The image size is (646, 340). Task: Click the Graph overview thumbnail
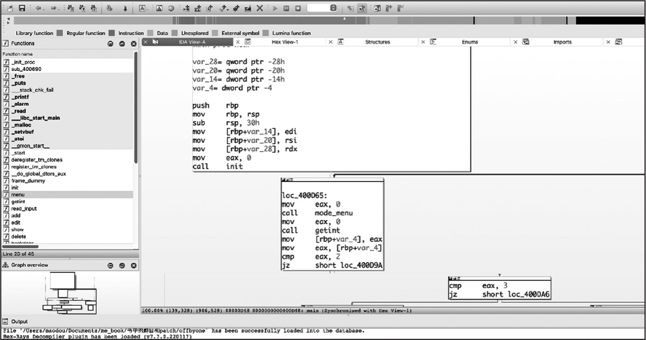point(69,293)
